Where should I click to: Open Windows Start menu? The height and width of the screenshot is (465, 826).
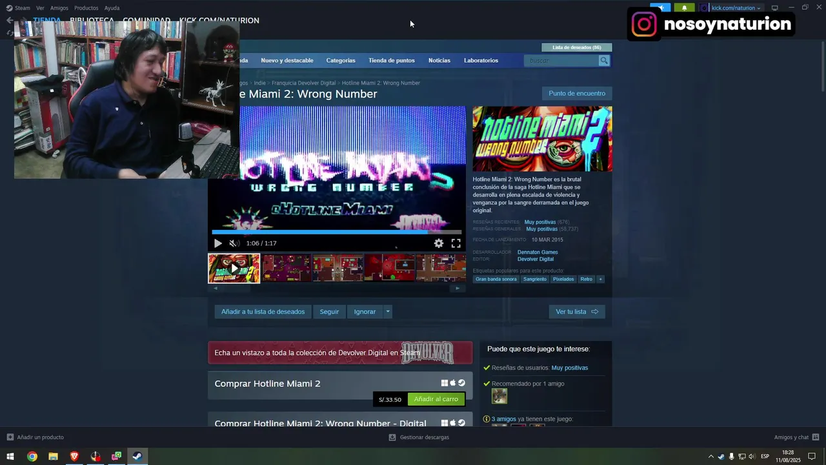tap(10, 457)
